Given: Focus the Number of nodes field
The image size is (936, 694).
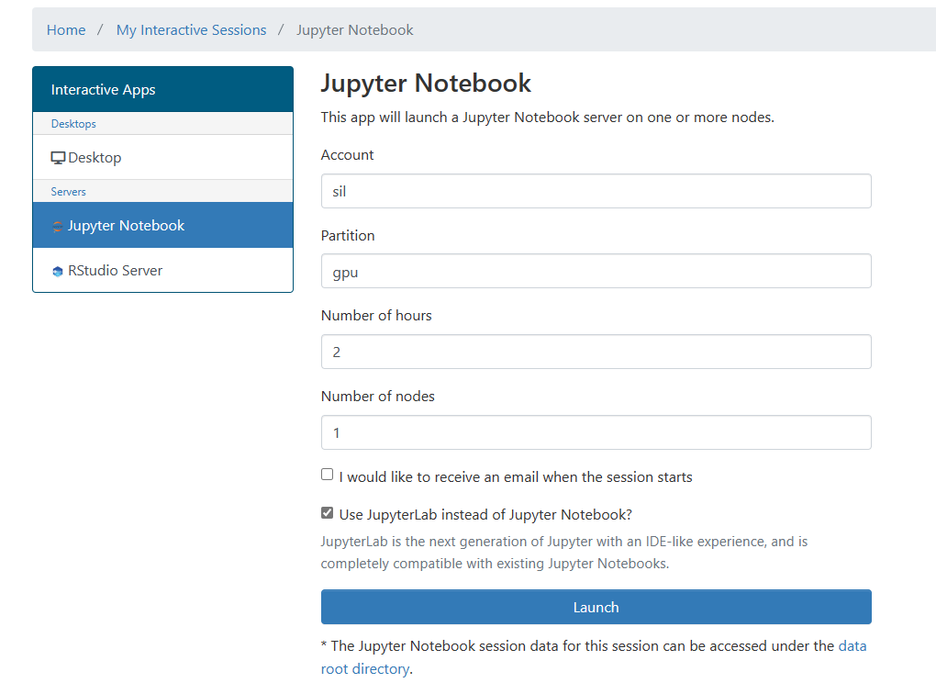Looking at the screenshot, I should 596,432.
